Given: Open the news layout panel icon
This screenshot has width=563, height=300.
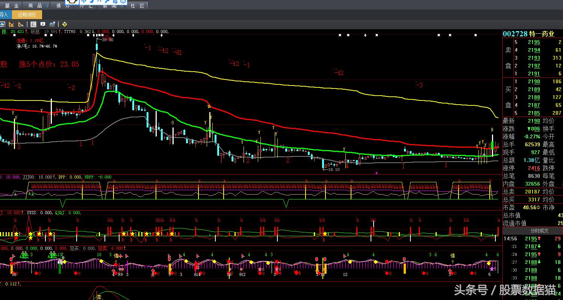Looking at the screenshot, I should pos(33,24).
